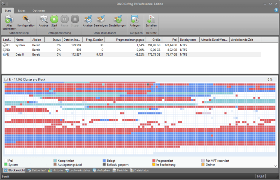280x180 pixels.
Task: Click the 129.569 file count cell
Action: pyautogui.click(x=76, y=45)
